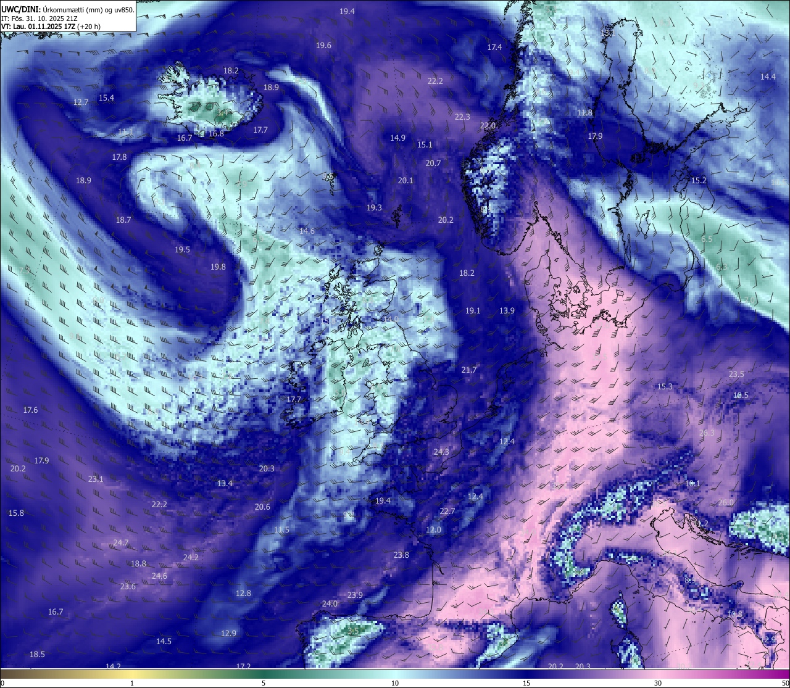
Task: Select the 23.9 value label
Action: click(355, 595)
